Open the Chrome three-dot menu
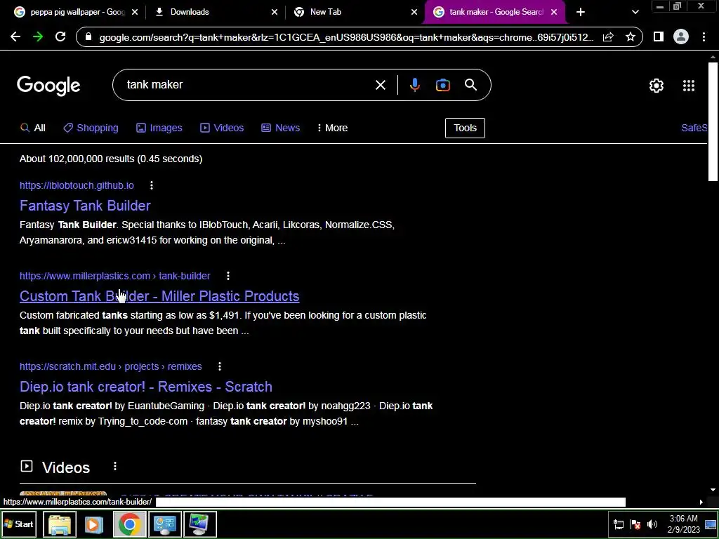 coord(704,37)
